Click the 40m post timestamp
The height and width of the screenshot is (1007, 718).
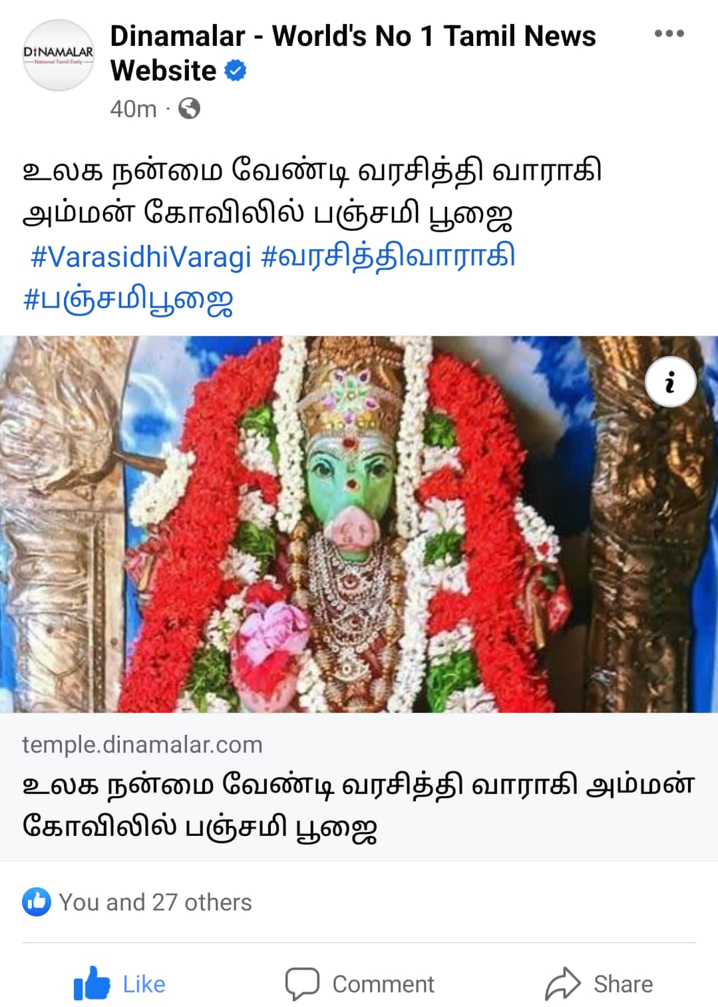coord(133,108)
